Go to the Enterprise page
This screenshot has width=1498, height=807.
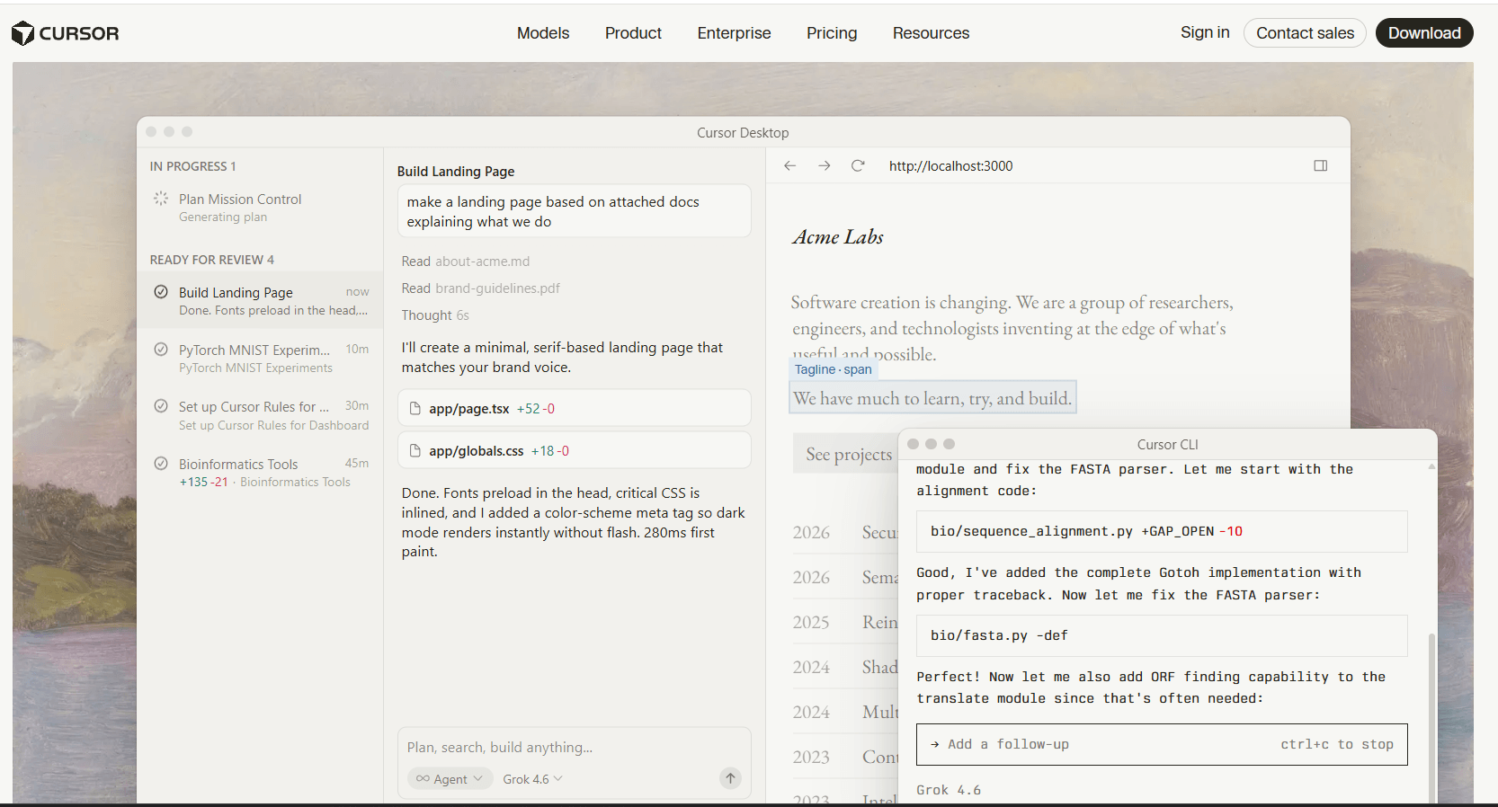click(x=734, y=33)
